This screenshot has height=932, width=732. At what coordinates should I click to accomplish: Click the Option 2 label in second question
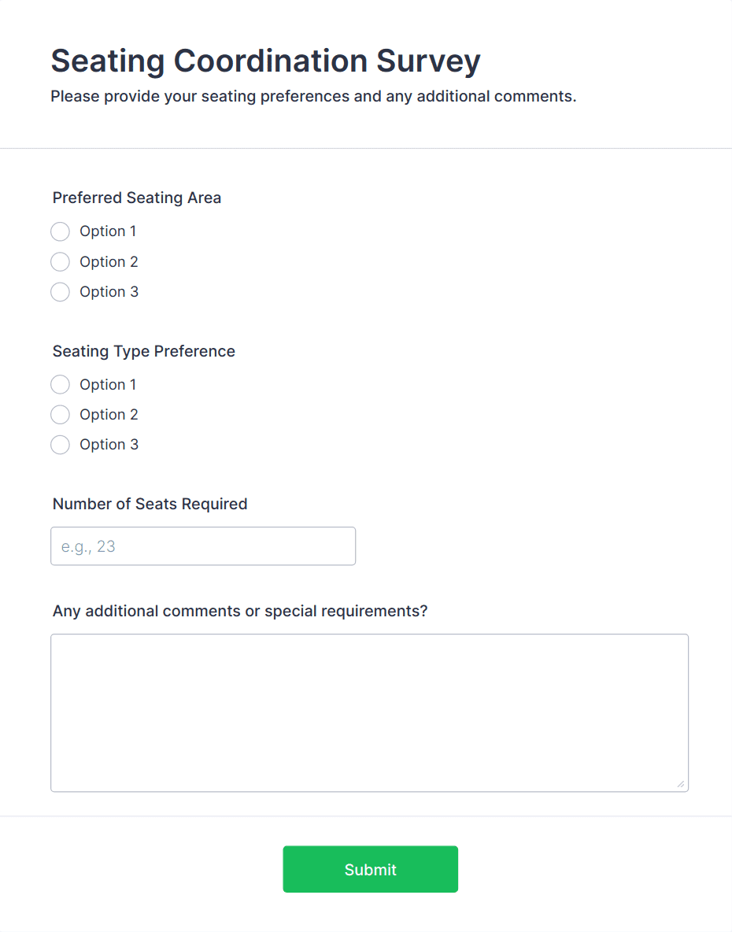coord(109,414)
